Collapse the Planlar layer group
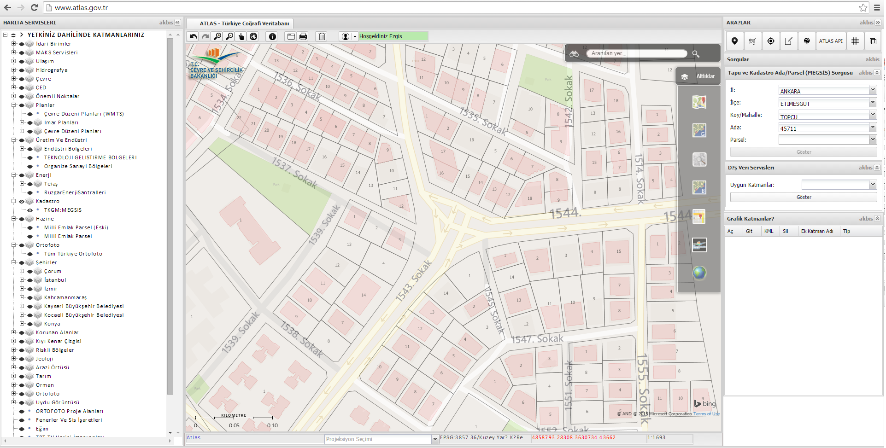886x448 pixels. tap(14, 105)
